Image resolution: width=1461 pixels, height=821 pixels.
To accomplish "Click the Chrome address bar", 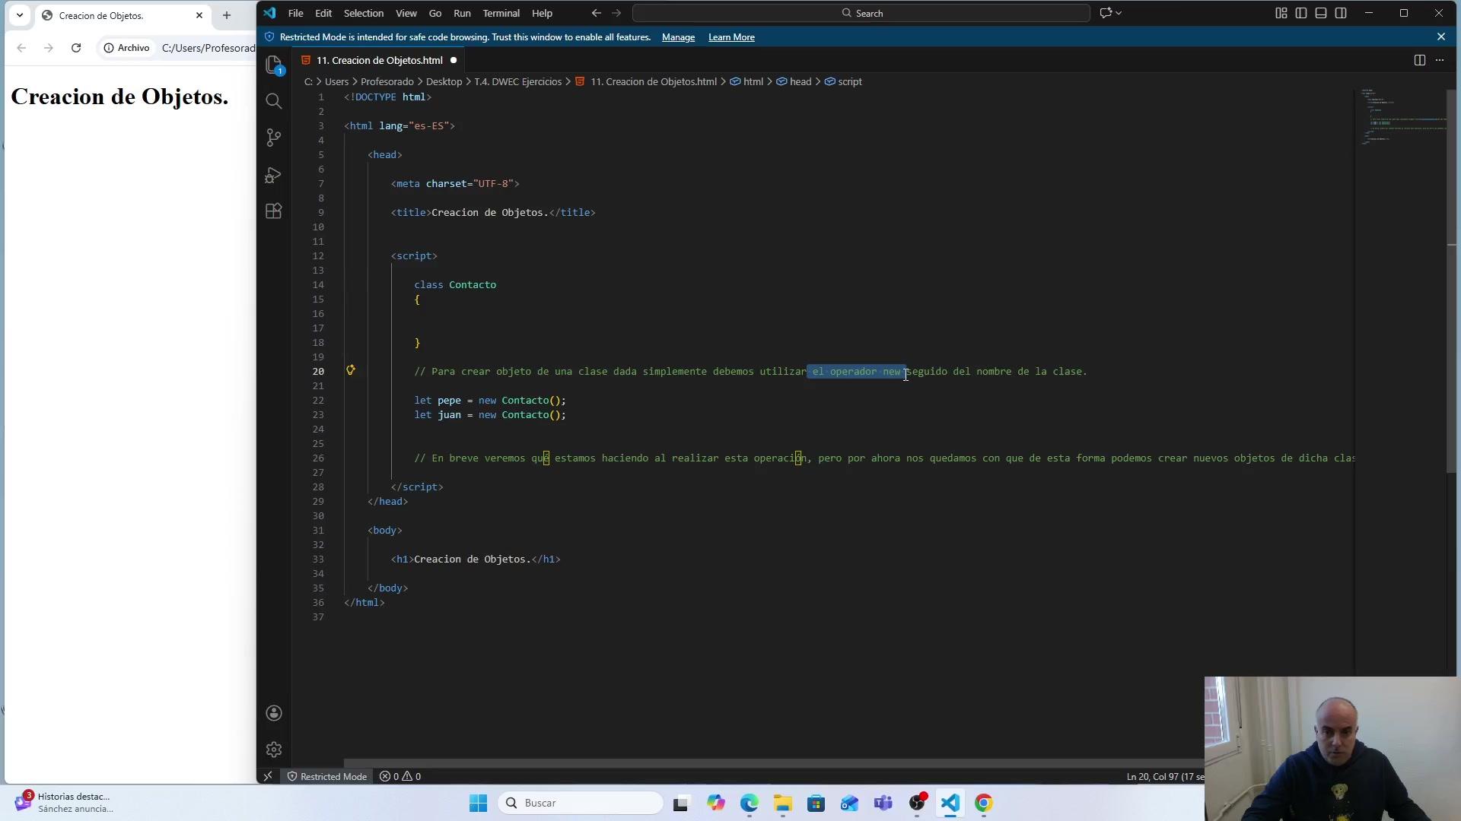I will [208, 48].
